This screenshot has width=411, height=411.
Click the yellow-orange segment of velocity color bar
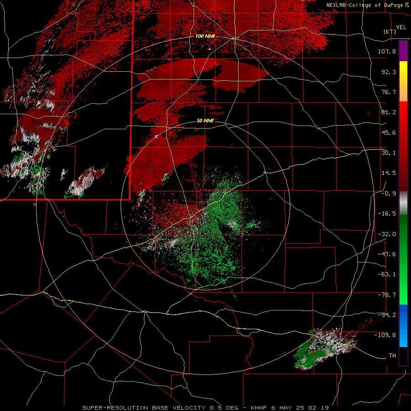point(403,81)
